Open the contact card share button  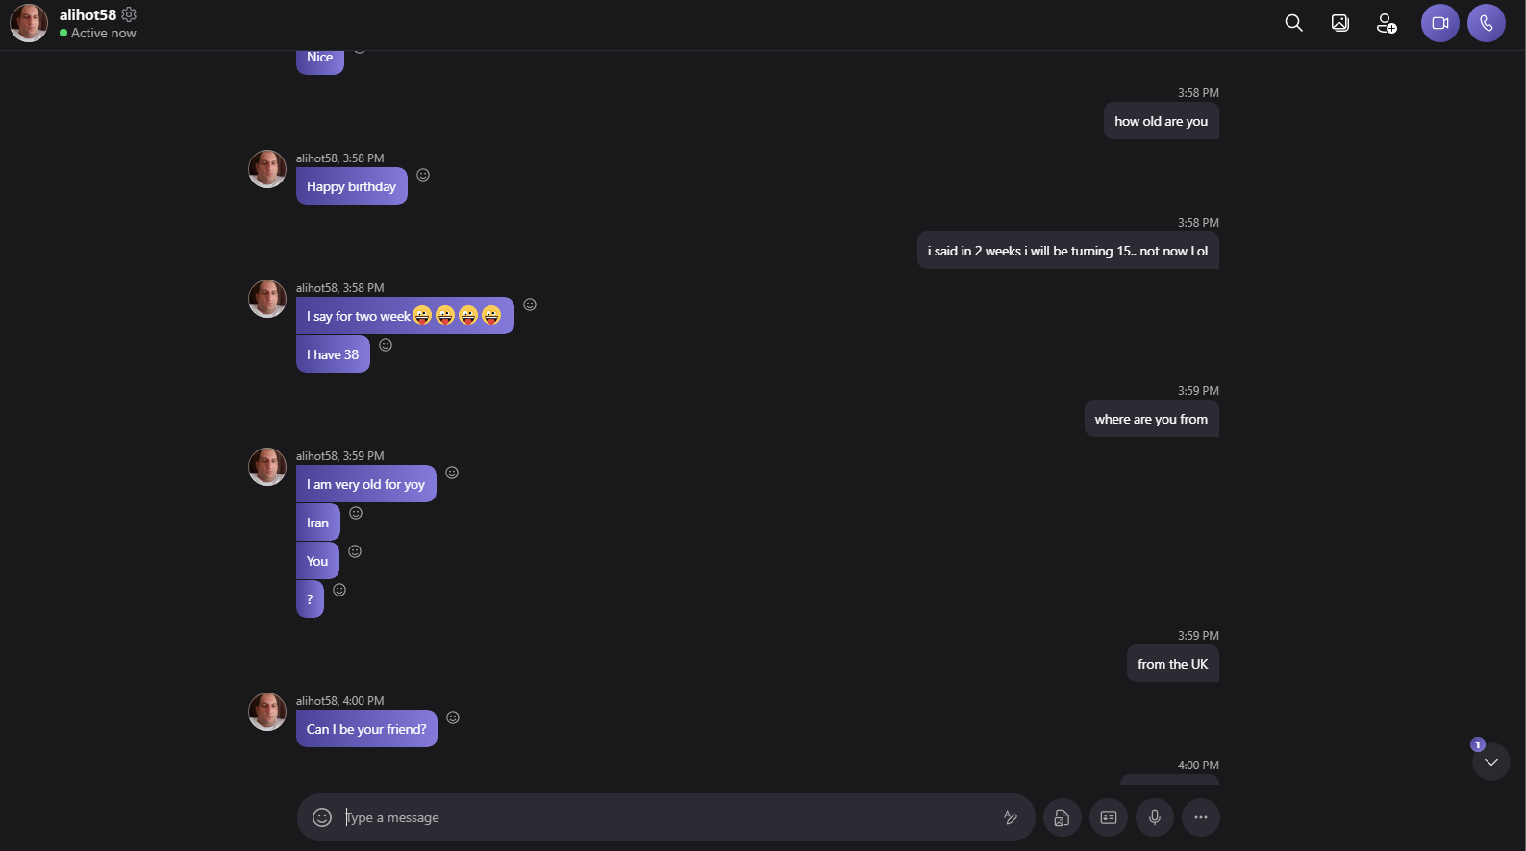pos(1108,817)
